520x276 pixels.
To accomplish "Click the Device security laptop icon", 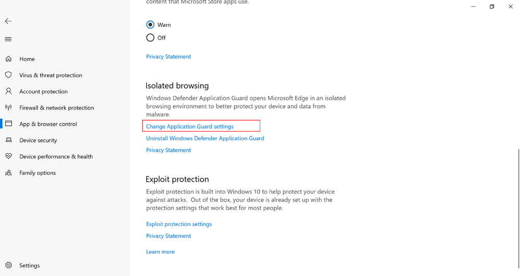I will [9, 140].
